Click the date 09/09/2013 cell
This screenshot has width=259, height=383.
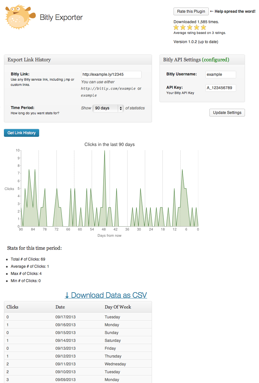pos(66,380)
